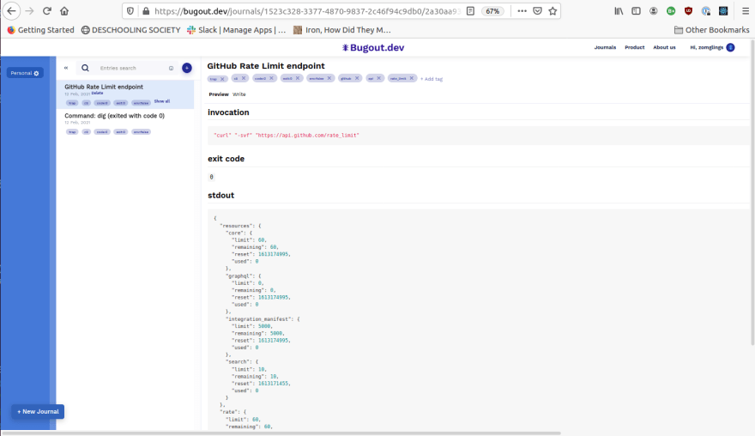The width and height of the screenshot is (755, 436).
Task: Change the 67% zoom level indicator
Action: tap(492, 10)
